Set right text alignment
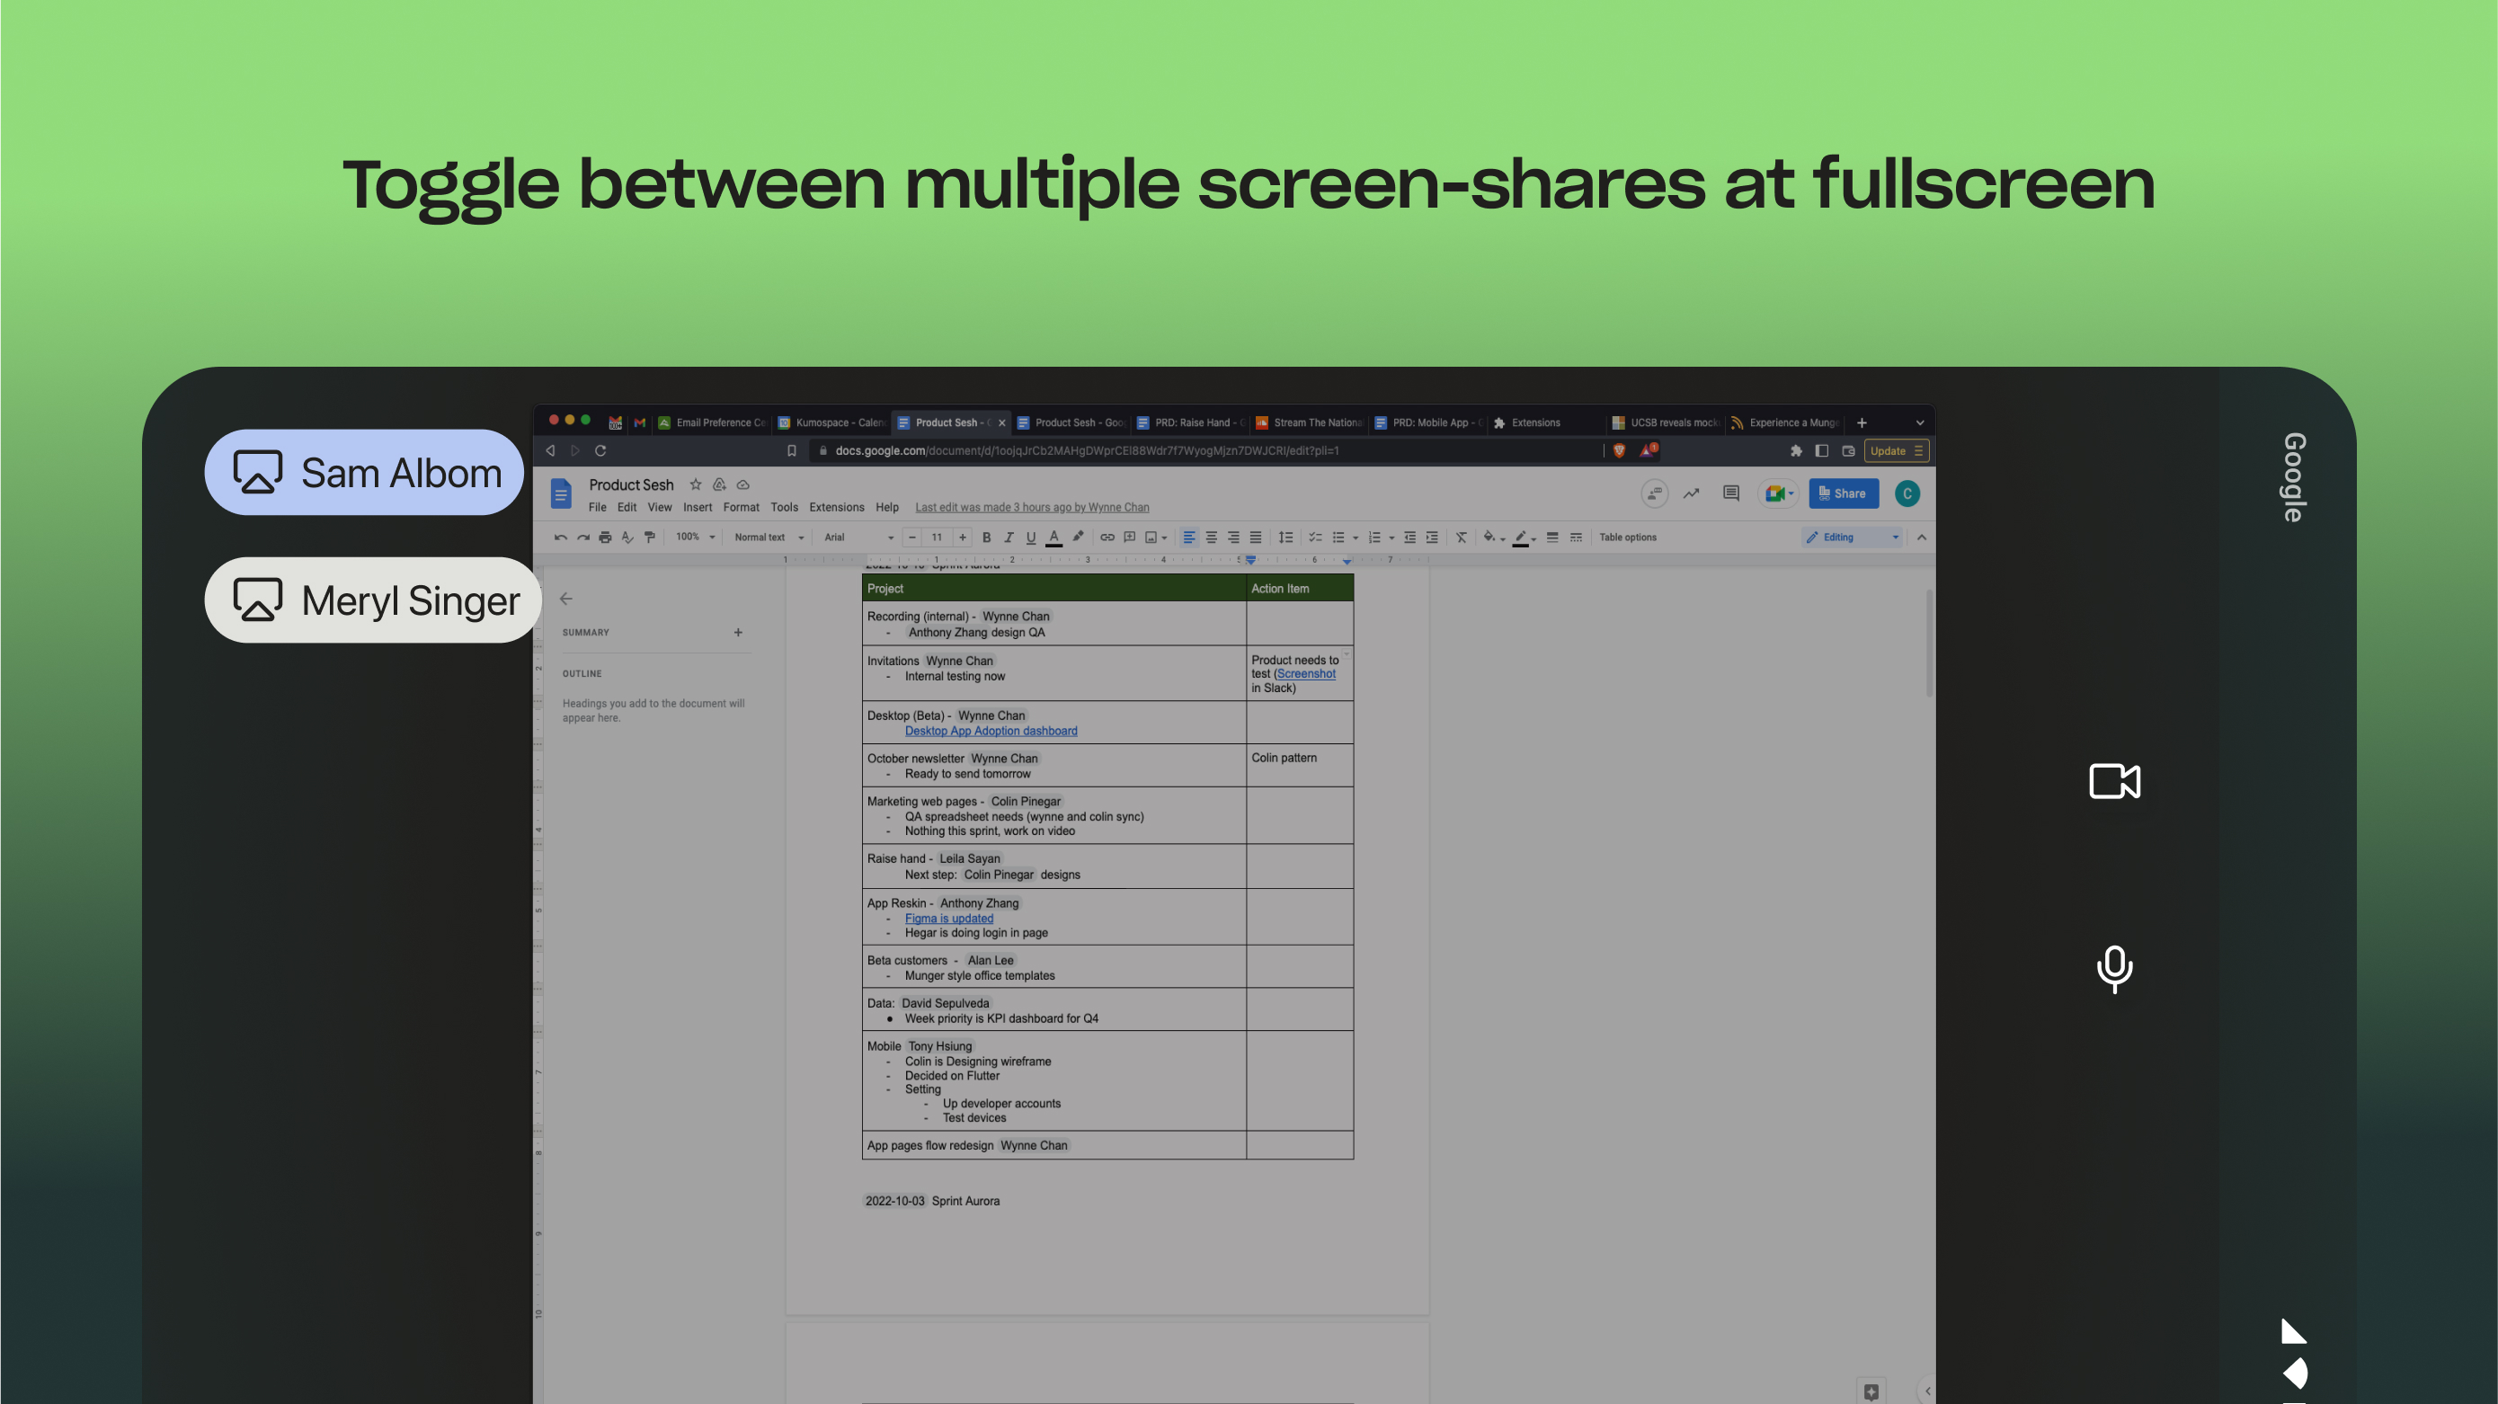This screenshot has height=1404, width=2498. pos(1233,538)
